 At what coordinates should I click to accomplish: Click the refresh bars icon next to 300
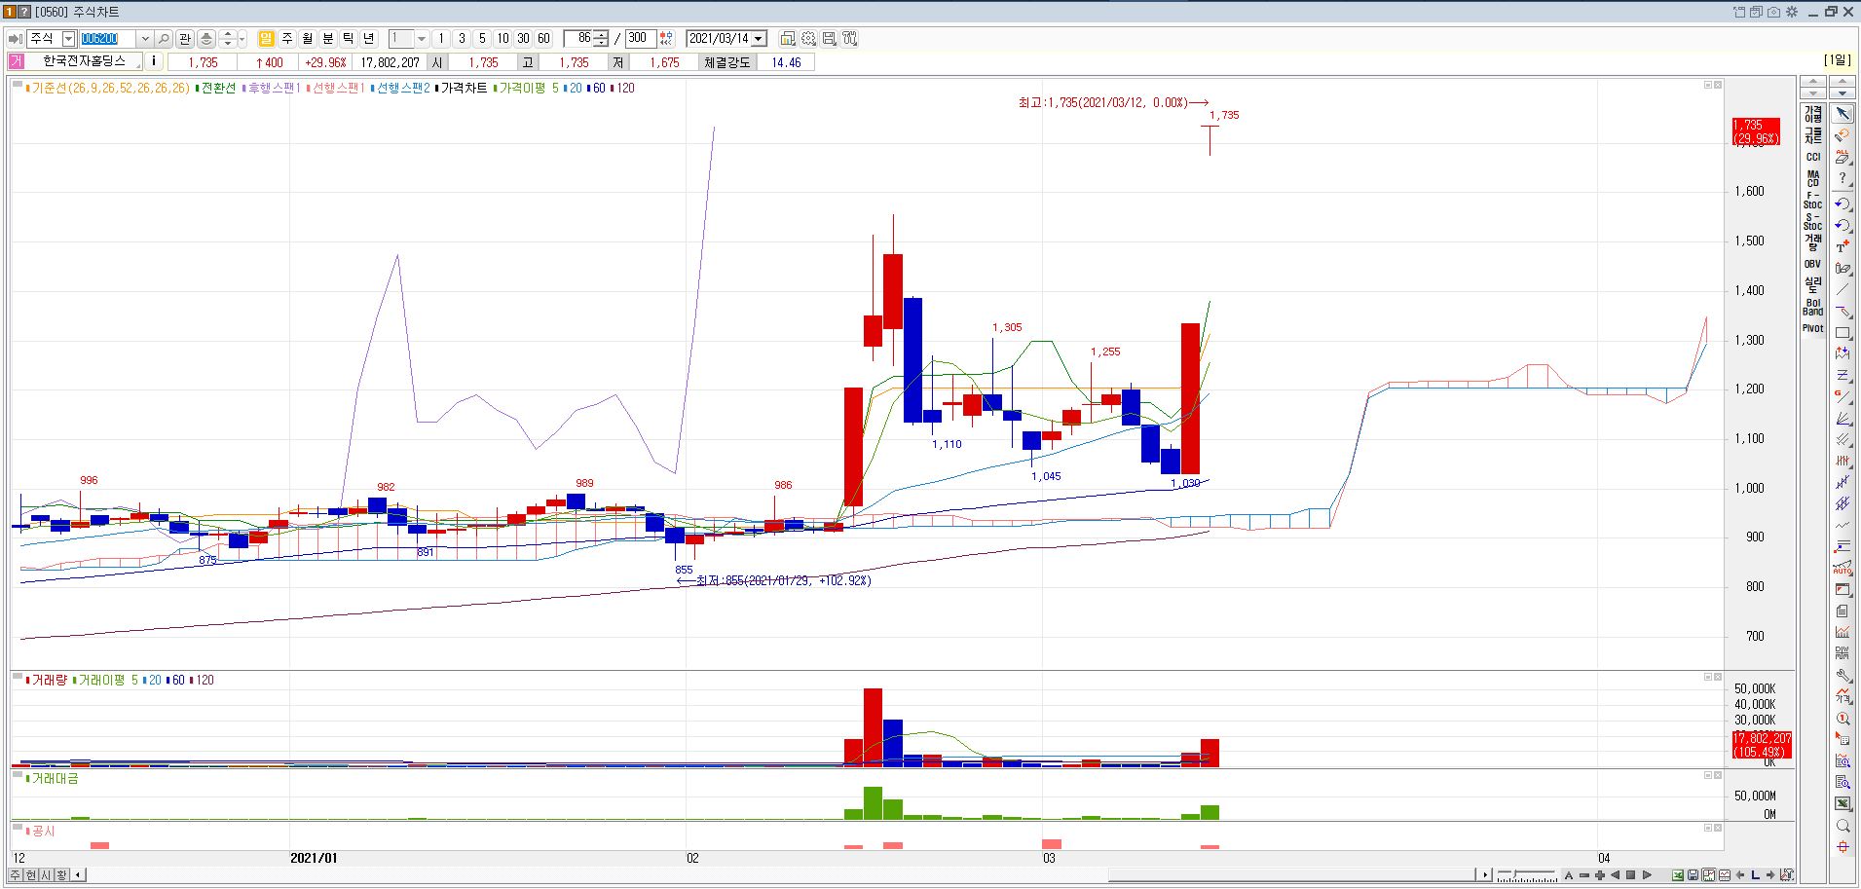coord(666,39)
